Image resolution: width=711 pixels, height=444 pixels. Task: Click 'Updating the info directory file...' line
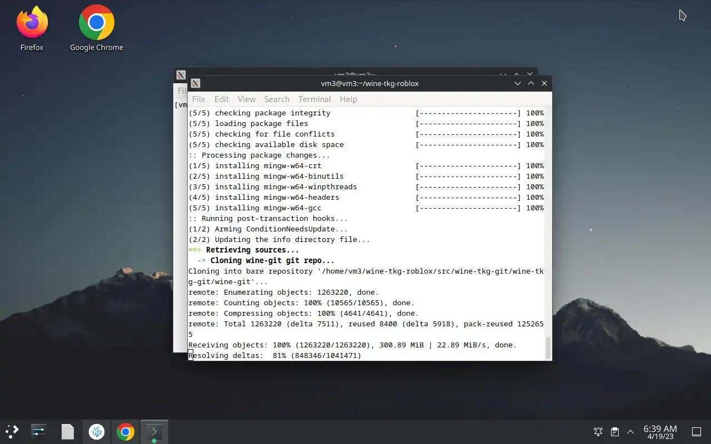click(x=279, y=239)
